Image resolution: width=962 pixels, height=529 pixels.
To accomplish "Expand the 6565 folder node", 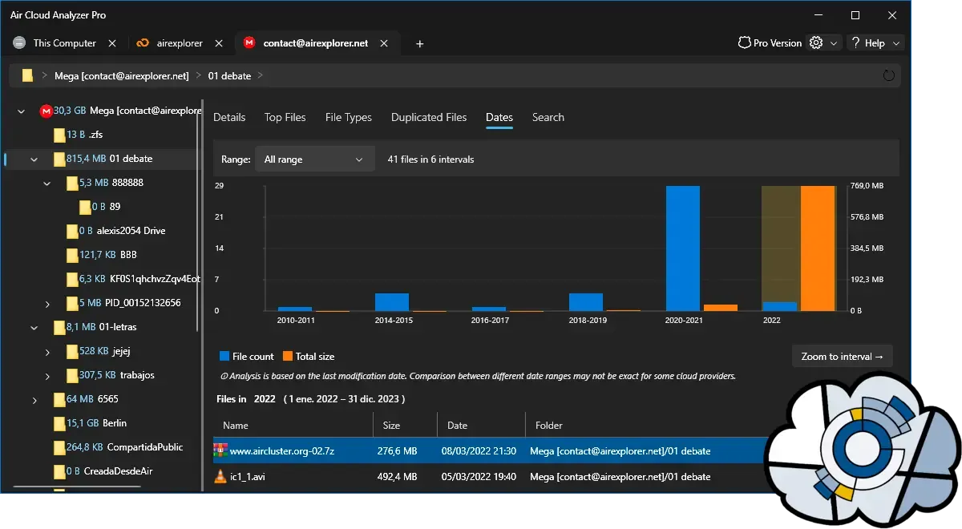I will pyautogui.click(x=34, y=400).
